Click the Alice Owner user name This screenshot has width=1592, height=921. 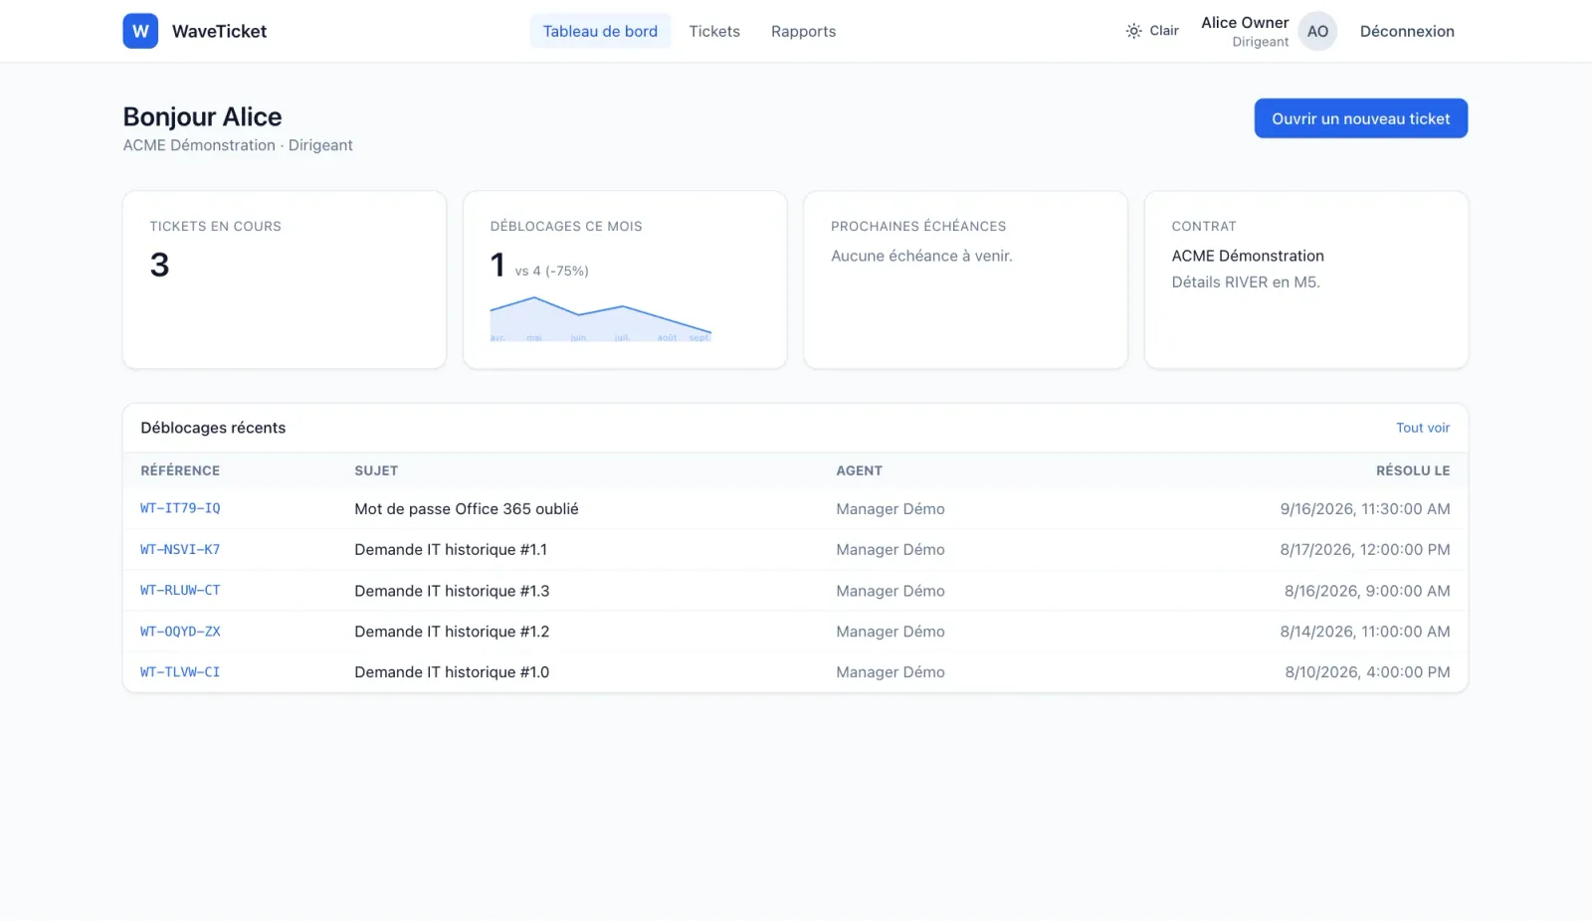click(1245, 23)
